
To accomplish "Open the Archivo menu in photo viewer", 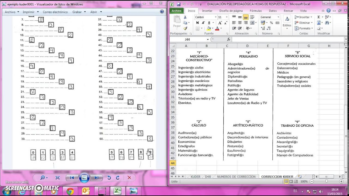I will (x=12, y=12).
